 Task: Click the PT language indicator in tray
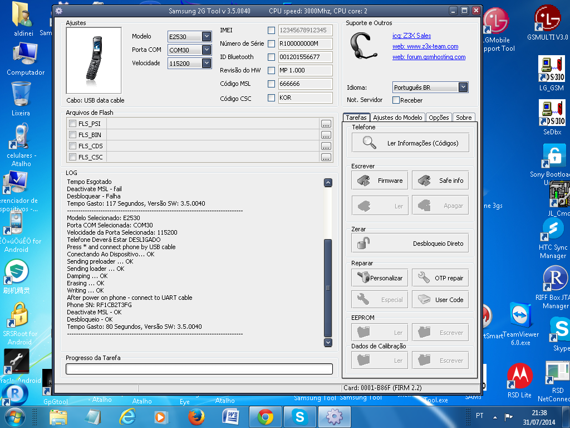point(479,416)
